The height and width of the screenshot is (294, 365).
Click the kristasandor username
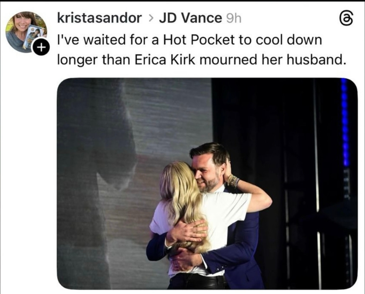tap(99, 18)
